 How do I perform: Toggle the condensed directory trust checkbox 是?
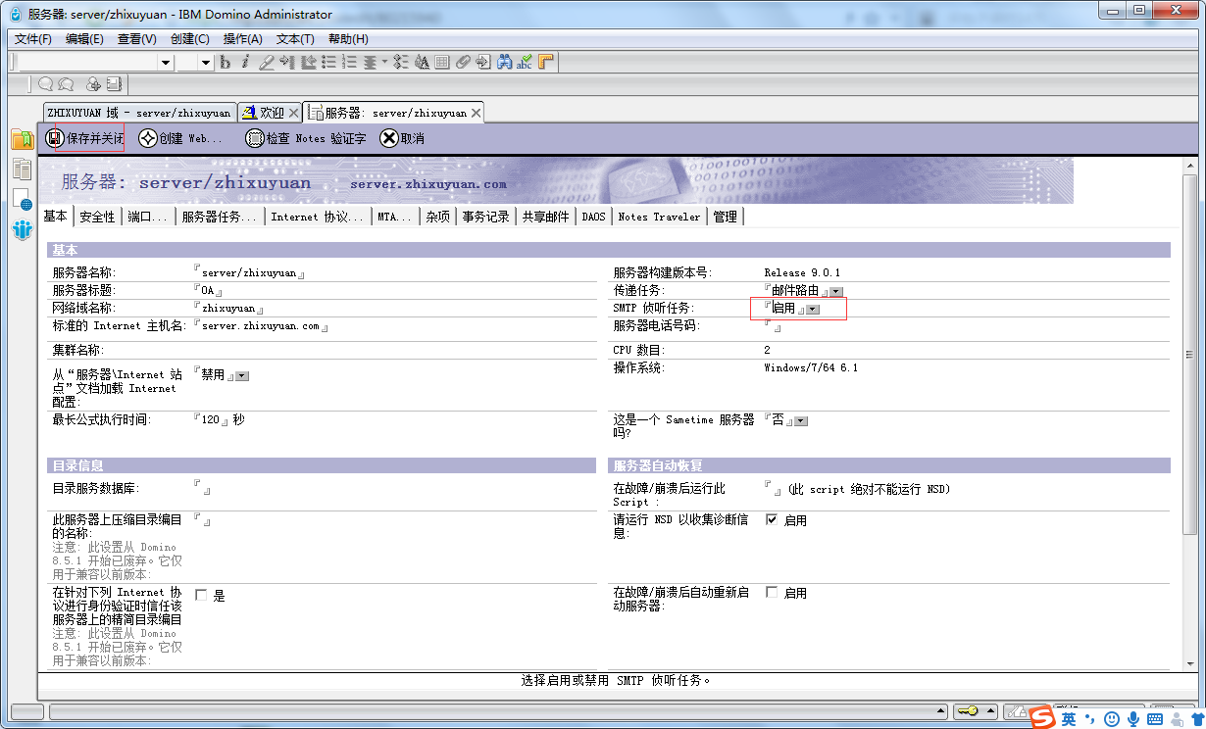(201, 595)
